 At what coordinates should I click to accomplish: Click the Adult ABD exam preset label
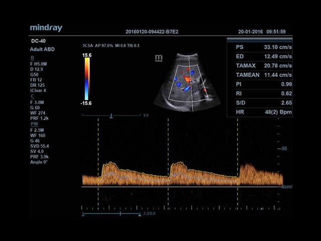click(43, 49)
